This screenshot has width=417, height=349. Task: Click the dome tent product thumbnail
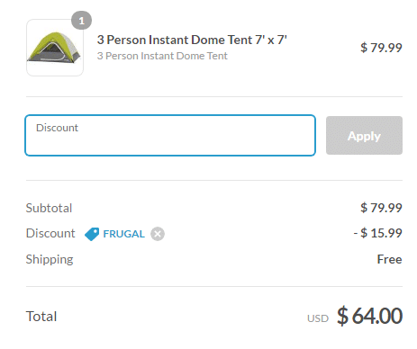point(55,48)
